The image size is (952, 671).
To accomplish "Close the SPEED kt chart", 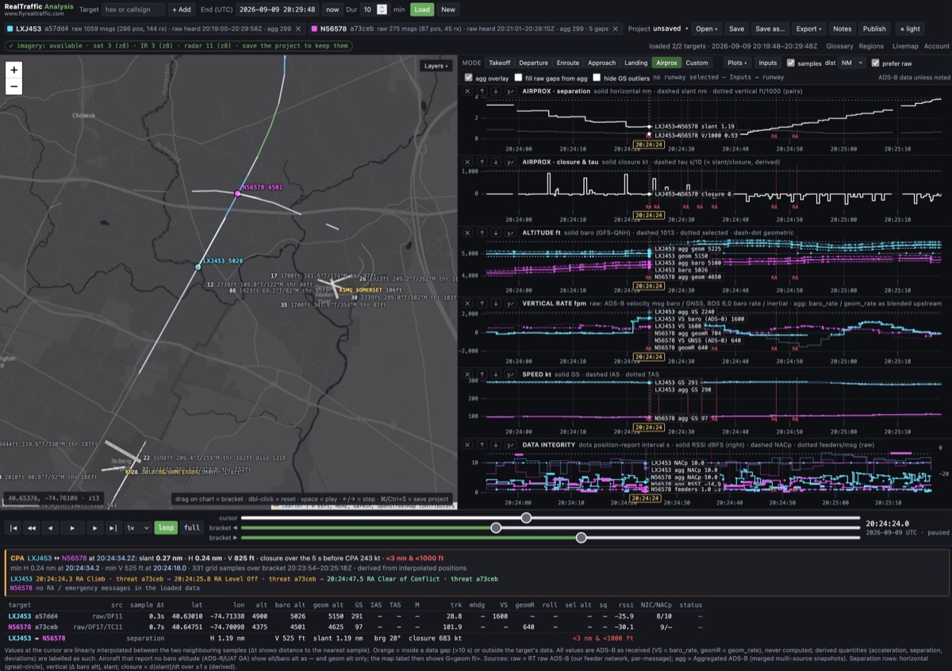I will pos(467,374).
